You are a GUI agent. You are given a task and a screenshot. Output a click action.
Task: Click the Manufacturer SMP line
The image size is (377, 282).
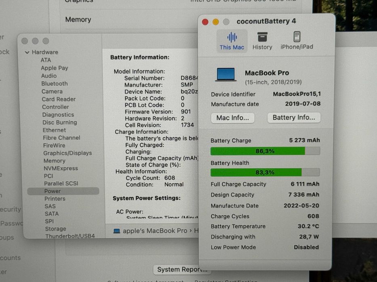(159, 85)
